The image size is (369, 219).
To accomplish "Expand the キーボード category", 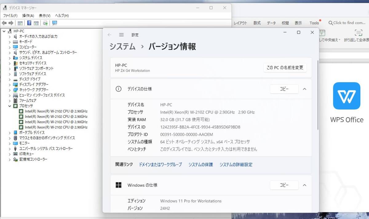I will pyautogui.click(x=10, y=42).
